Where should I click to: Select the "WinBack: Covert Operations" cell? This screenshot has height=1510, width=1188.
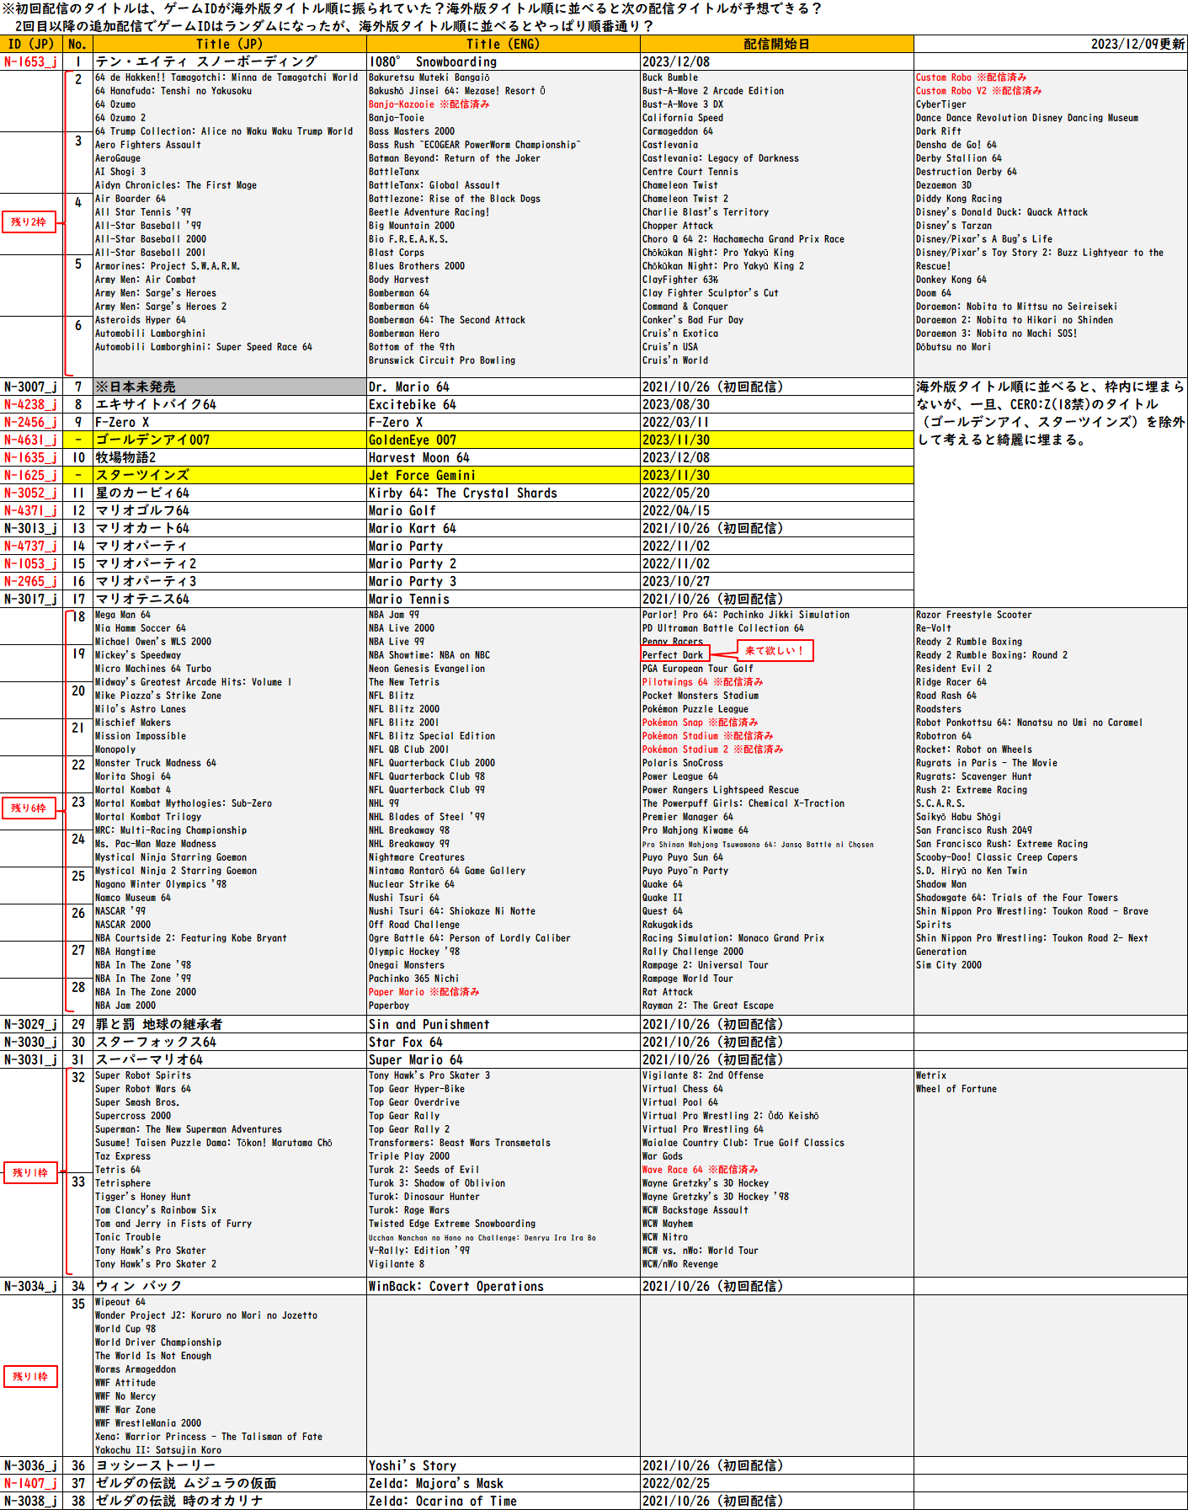tap(503, 1286)
